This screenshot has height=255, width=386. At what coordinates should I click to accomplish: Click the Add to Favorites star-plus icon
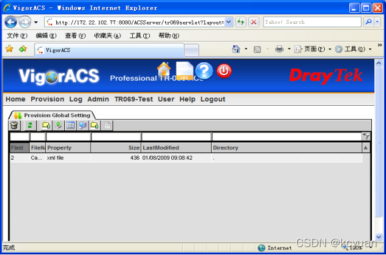click(x=23, y=49)
